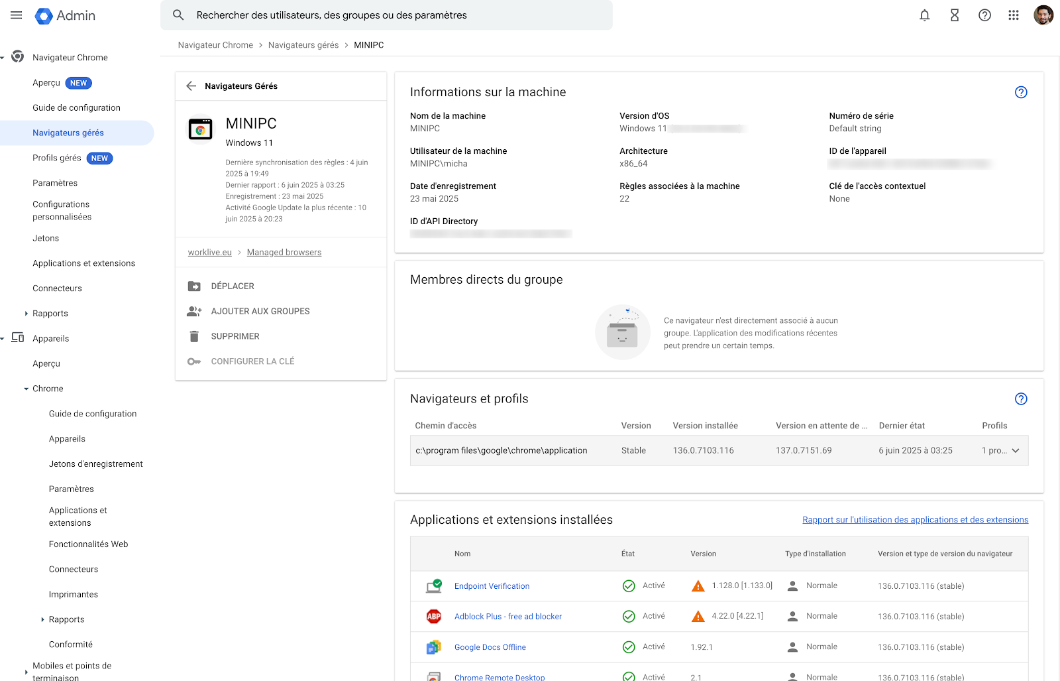Open the notifications bell

click(x=924, y=15)
